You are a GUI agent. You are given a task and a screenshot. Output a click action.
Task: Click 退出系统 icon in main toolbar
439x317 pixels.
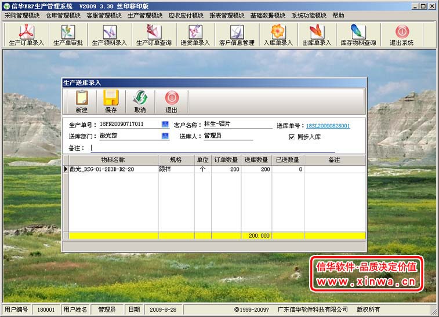click(x=401, y=35)
